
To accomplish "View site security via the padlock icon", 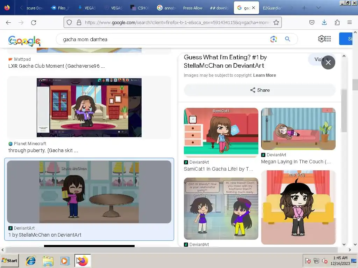I will click(x=79, y=22).
